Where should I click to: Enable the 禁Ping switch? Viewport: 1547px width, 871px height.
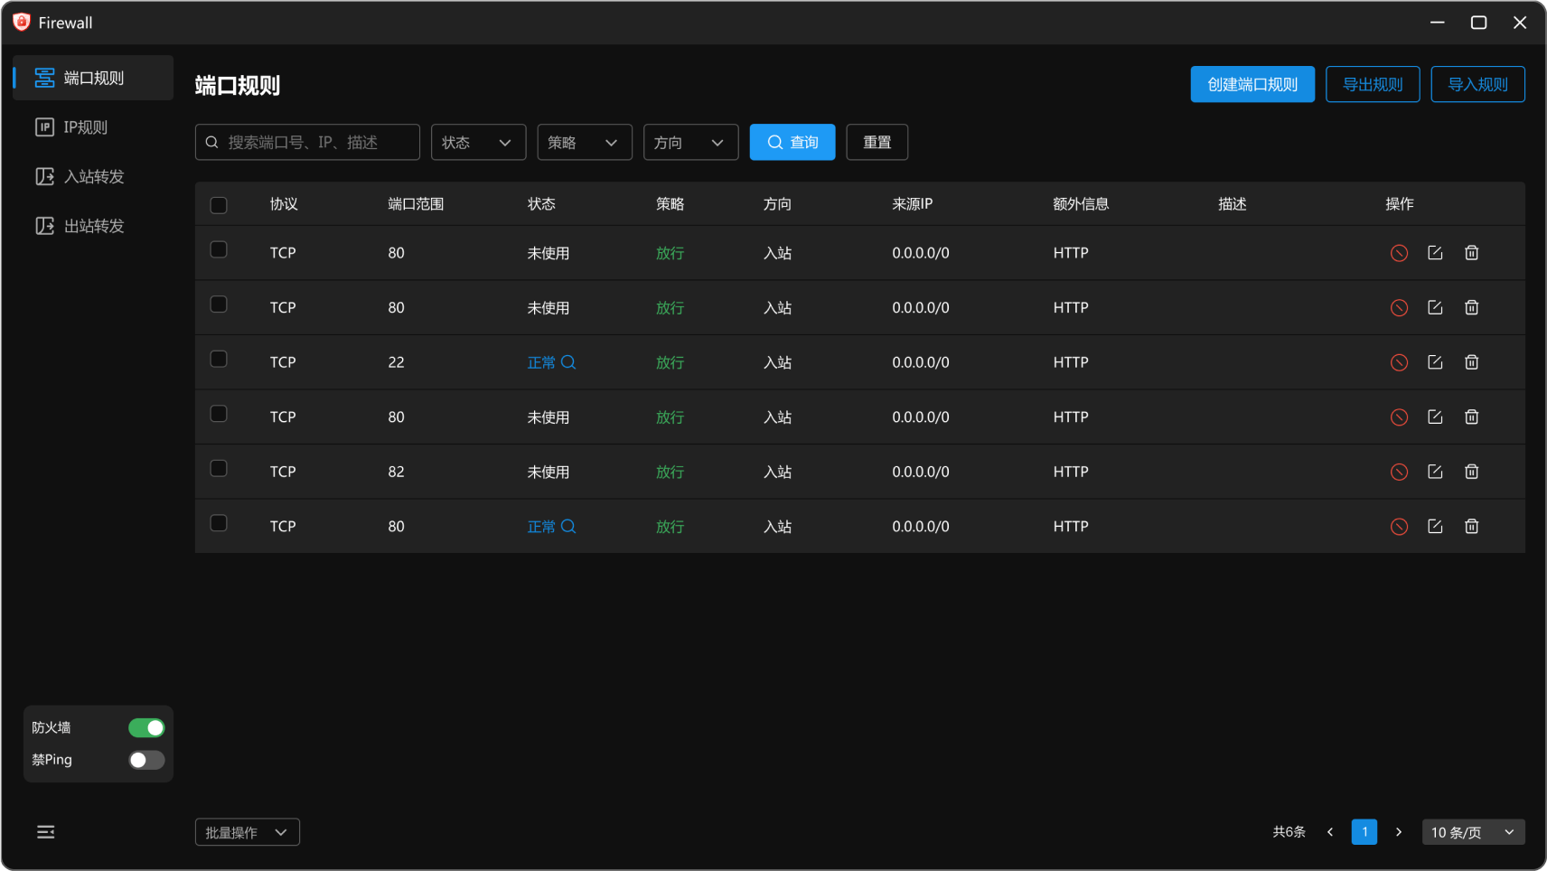click(146, 761)
